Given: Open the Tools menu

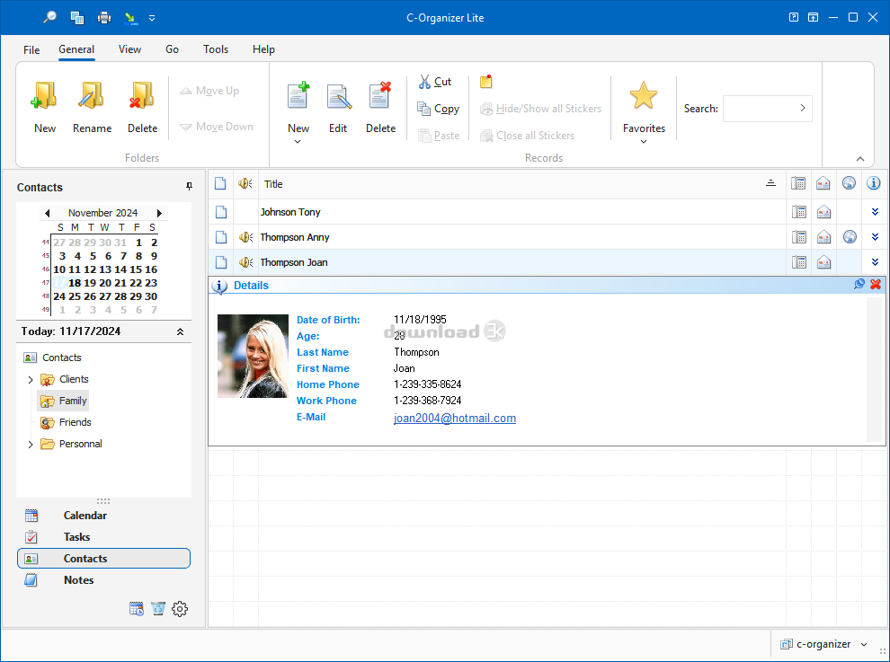Looking at the screenshot, I should [x=216, y=49].
